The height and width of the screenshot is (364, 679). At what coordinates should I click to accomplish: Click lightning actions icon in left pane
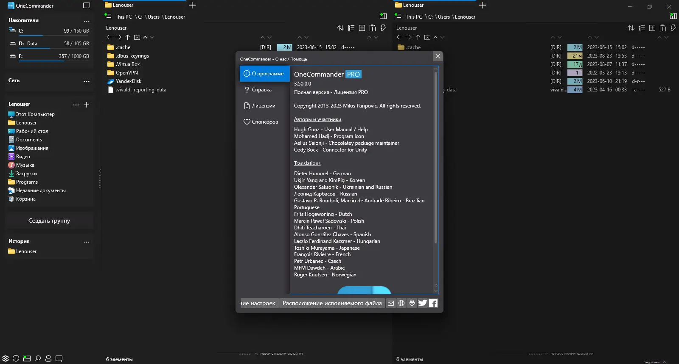pyautogui.click(x=383, y=28)
